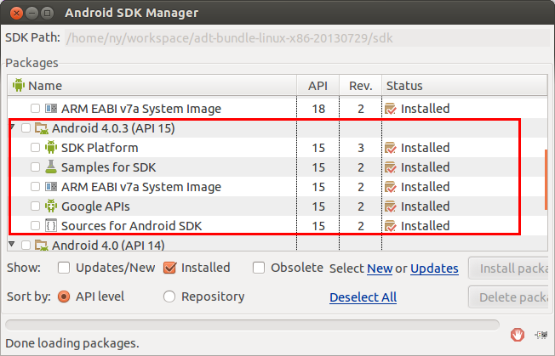
Task: Select the Repository sort radio button
Action: coord(169,297)
